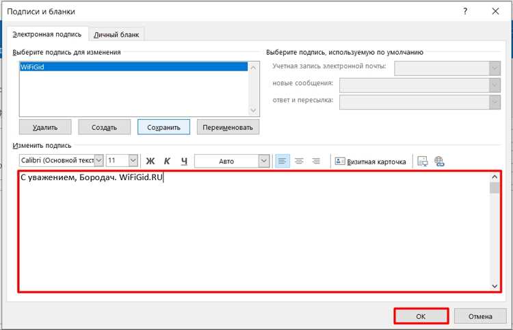513x330 pixels.
Task: Open the Calibri font name dropdown
Action: pyautogui.click(x=99, y=161)
